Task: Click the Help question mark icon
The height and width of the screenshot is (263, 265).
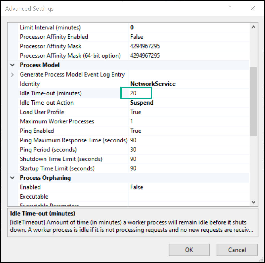Action: (x=230, y=8)
